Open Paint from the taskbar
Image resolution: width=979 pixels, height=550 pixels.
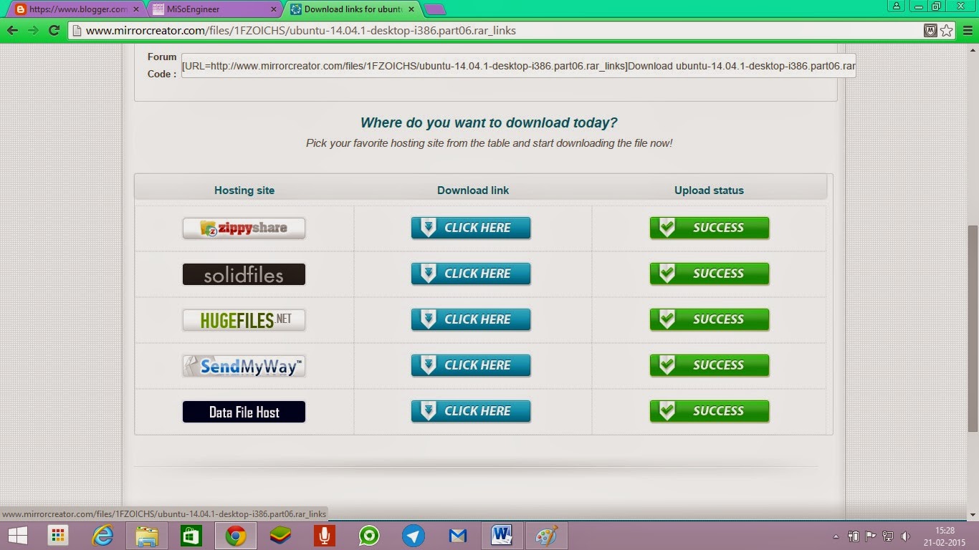(x=547, y=535)
